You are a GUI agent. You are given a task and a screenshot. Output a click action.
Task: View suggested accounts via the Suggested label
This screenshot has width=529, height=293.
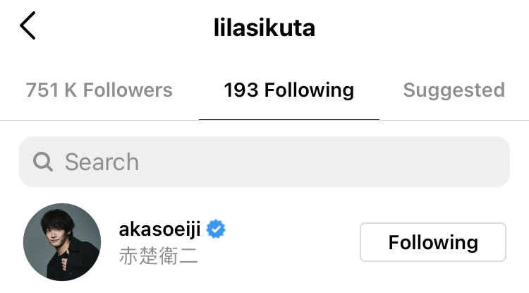tap(454, 90)
